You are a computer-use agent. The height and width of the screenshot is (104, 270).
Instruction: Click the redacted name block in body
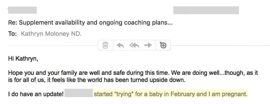coord(79,93)
